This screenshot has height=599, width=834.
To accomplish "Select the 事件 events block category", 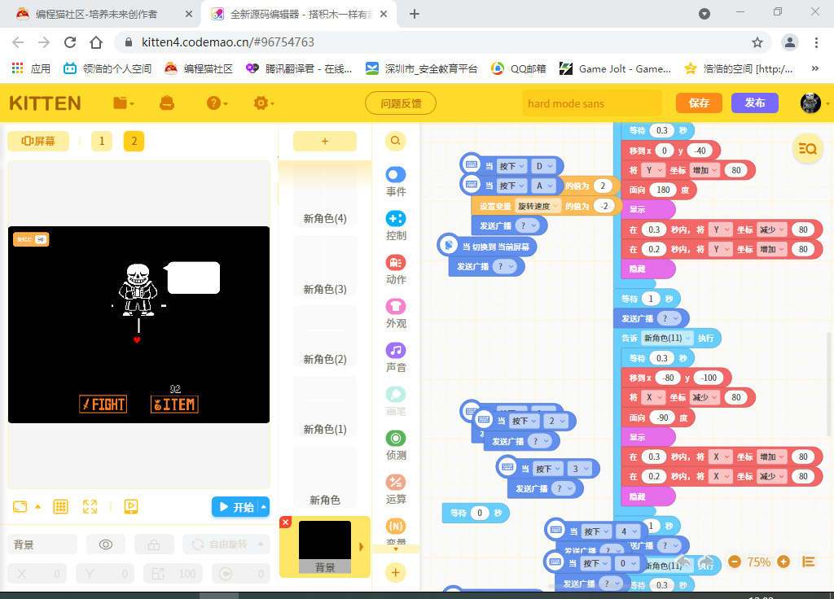I will pyautogui.click(x=396, y=181).
